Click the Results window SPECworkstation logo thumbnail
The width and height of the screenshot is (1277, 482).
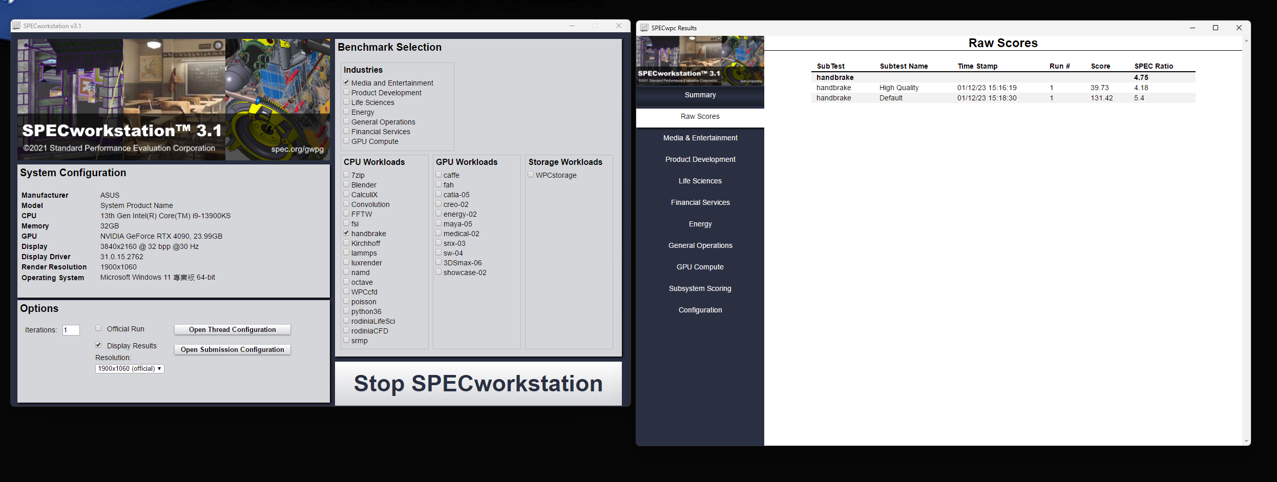pyautogui.click(x=700, y=60)
